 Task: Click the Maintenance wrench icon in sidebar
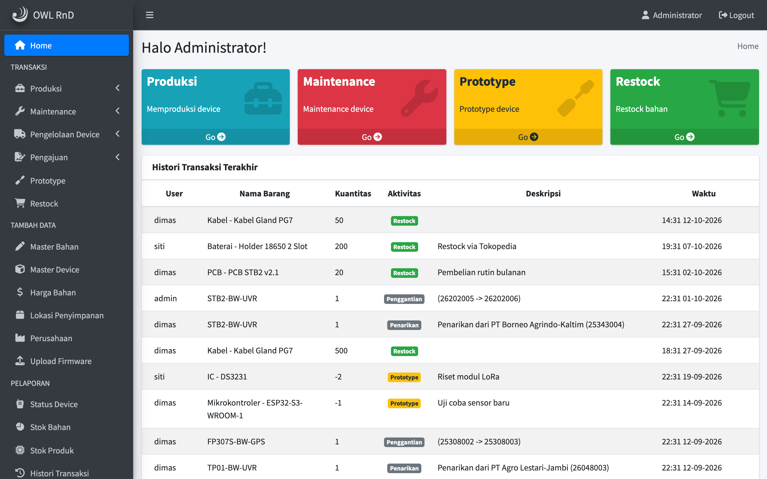20,111
